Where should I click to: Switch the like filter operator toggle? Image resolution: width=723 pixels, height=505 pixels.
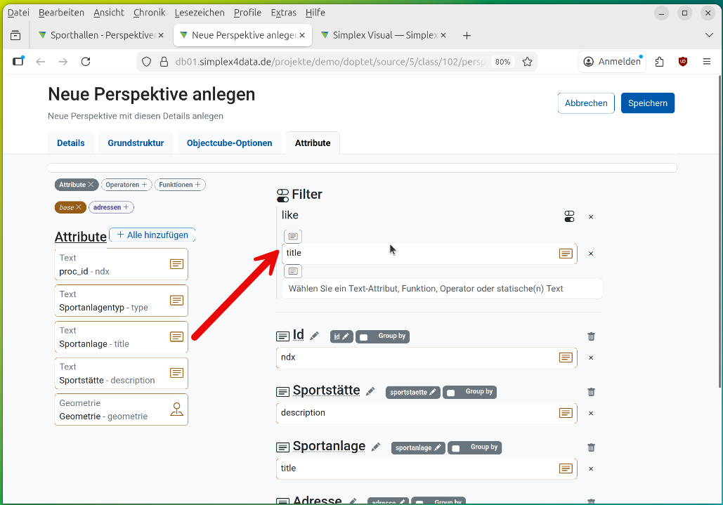click(570, 217)
